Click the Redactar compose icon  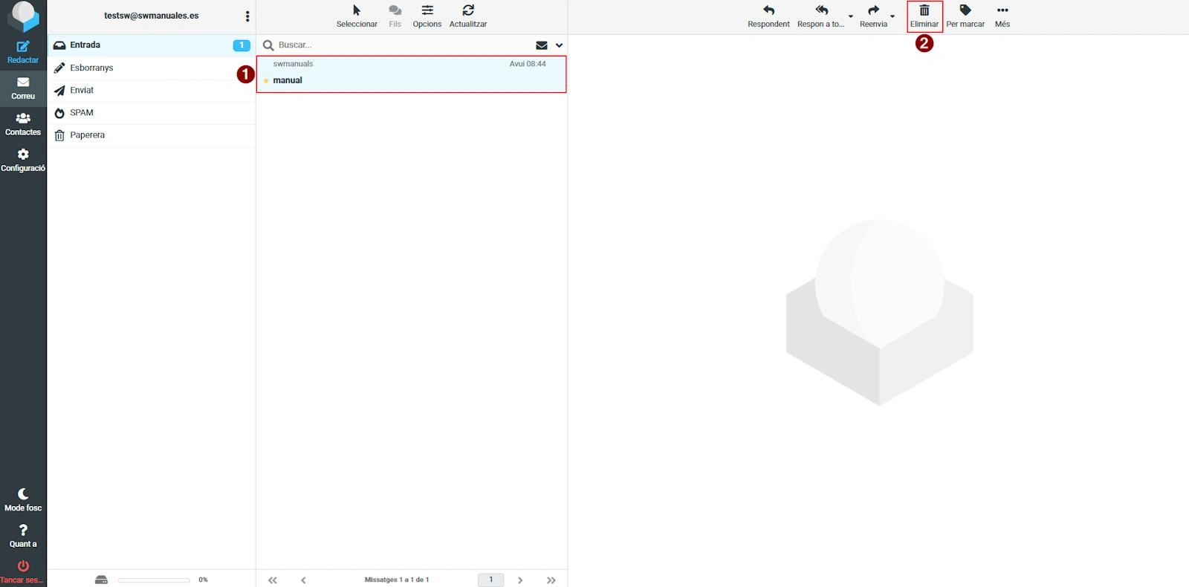(x=23, y=47)
